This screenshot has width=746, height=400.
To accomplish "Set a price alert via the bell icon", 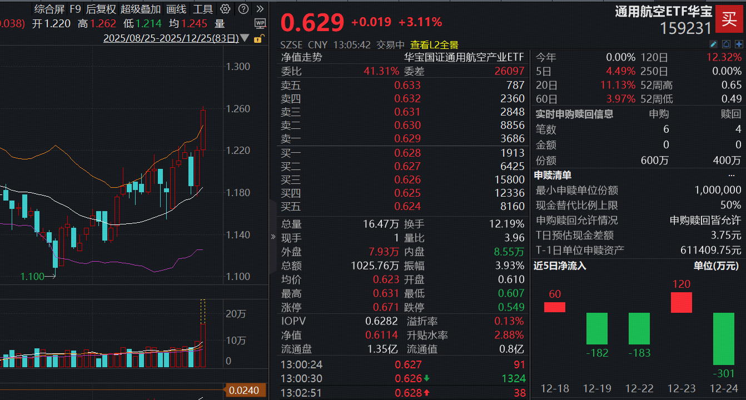I will 726,44.
